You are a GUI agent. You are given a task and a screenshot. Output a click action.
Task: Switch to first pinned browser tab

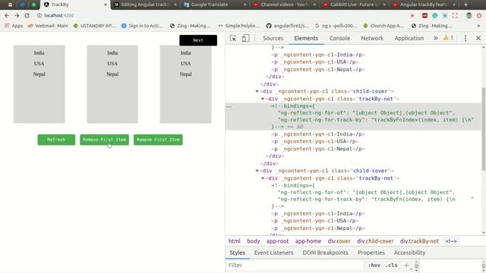[x=10, y=5]
